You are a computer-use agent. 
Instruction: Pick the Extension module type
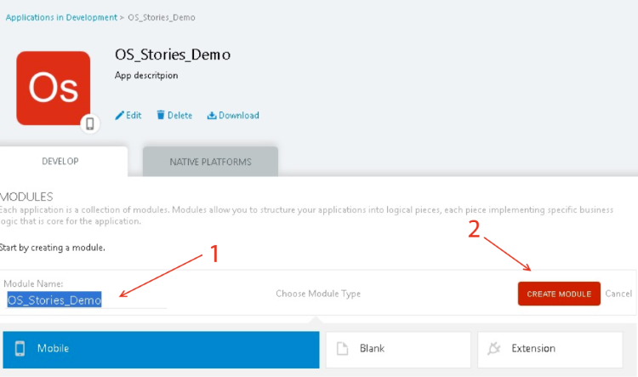click(x=557, y=349)
